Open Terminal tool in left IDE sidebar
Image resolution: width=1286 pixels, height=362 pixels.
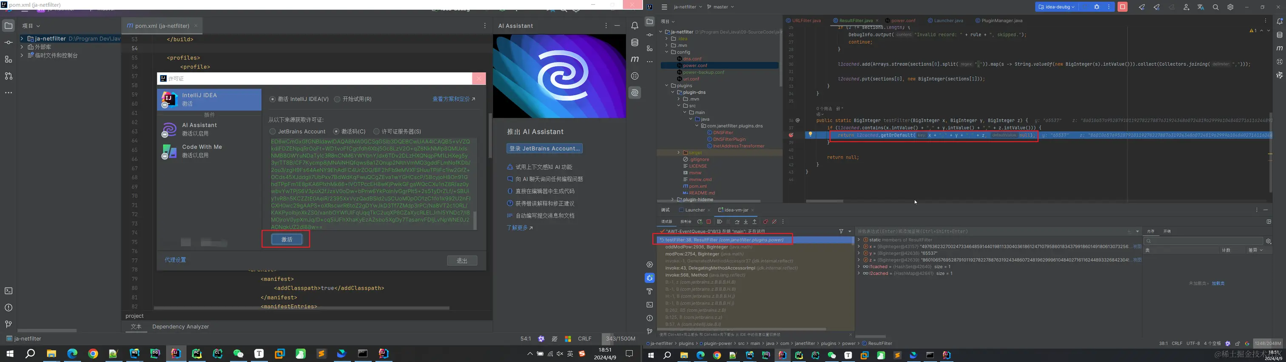click(x=9, y=291)
